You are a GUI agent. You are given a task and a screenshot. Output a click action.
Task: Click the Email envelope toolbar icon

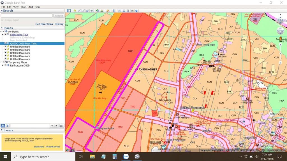click(x=120, y=11)
